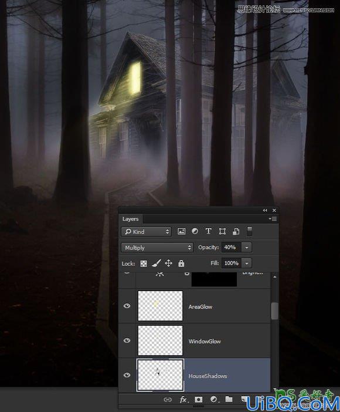The image size is (340, 412).
Task: Click the Opacity 40% field
Action: point(232,248)
